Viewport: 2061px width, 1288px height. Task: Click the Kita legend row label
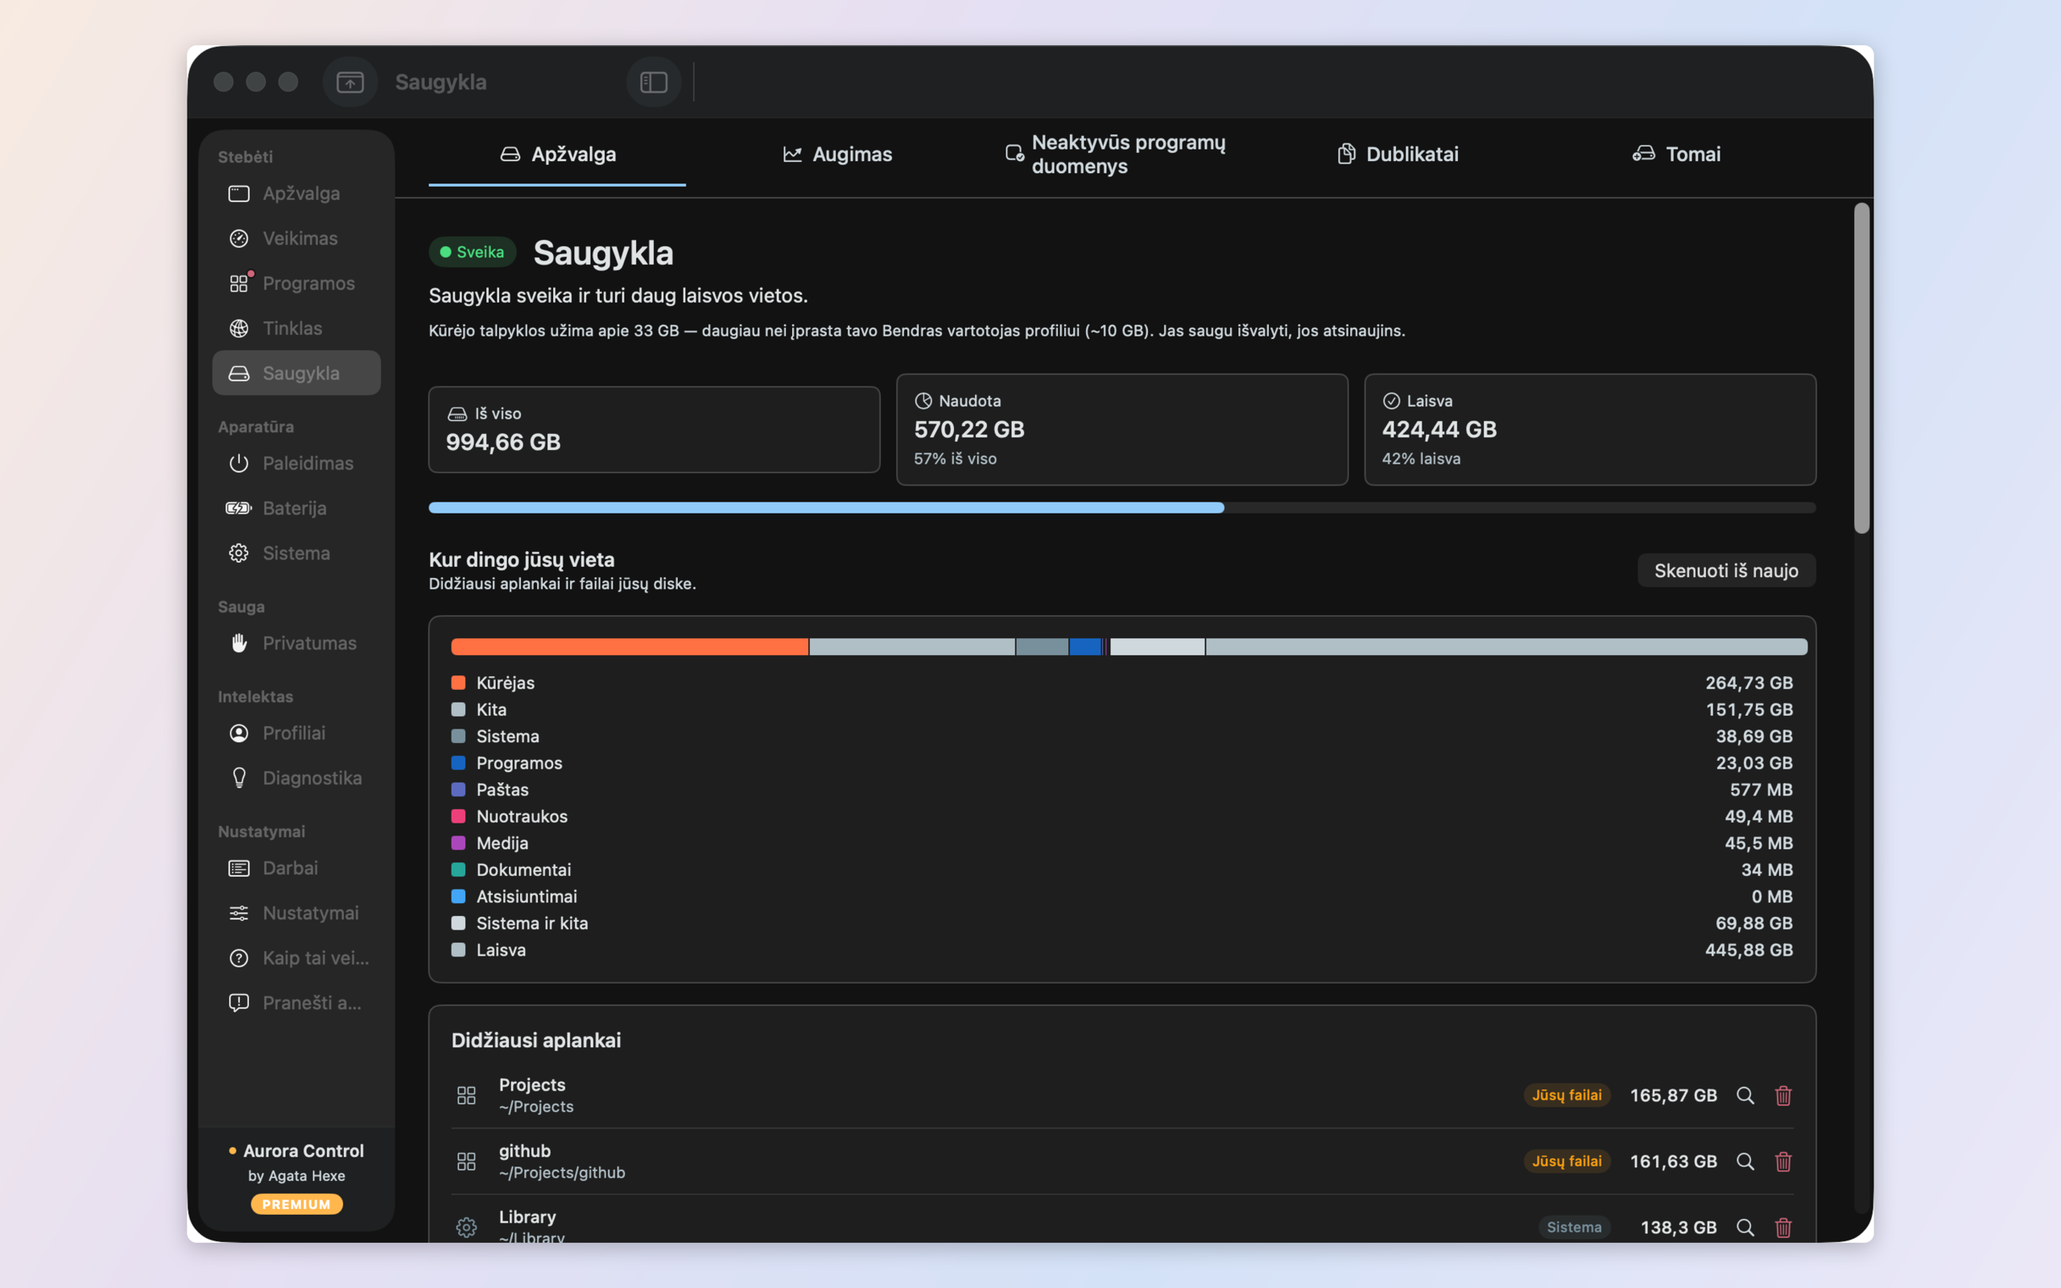[x=491, y=709]
